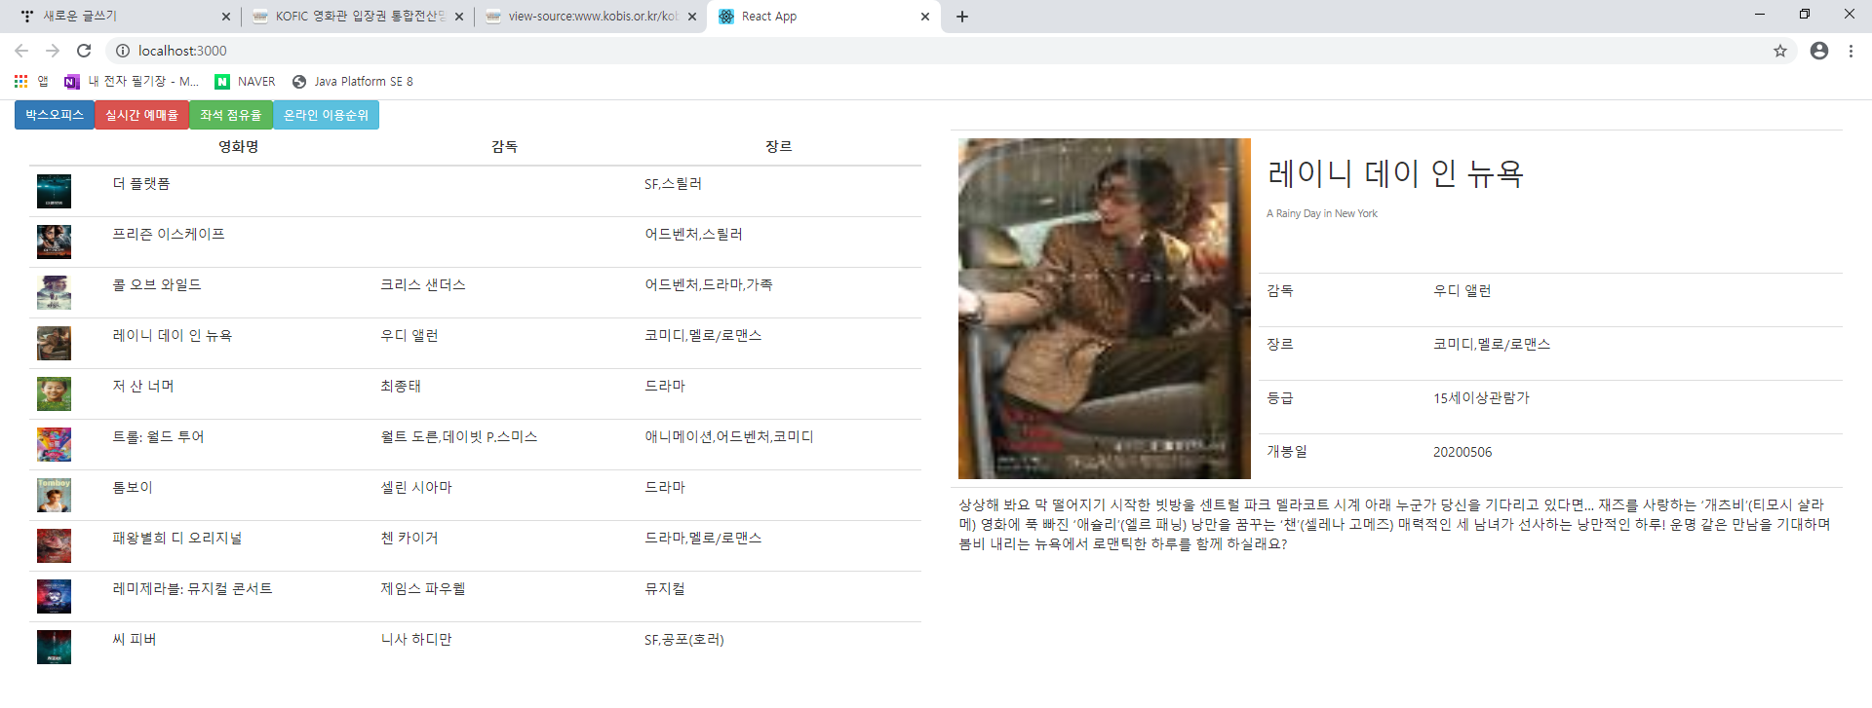Click the 콜 오브 와일드 poster thumbnail
This screenshot has width=1872, height=708.
click(x=54, y=292)
